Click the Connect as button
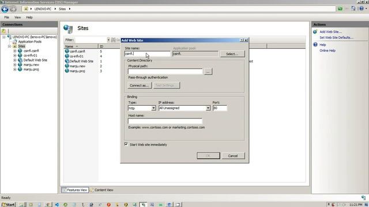 coord(140,86)
